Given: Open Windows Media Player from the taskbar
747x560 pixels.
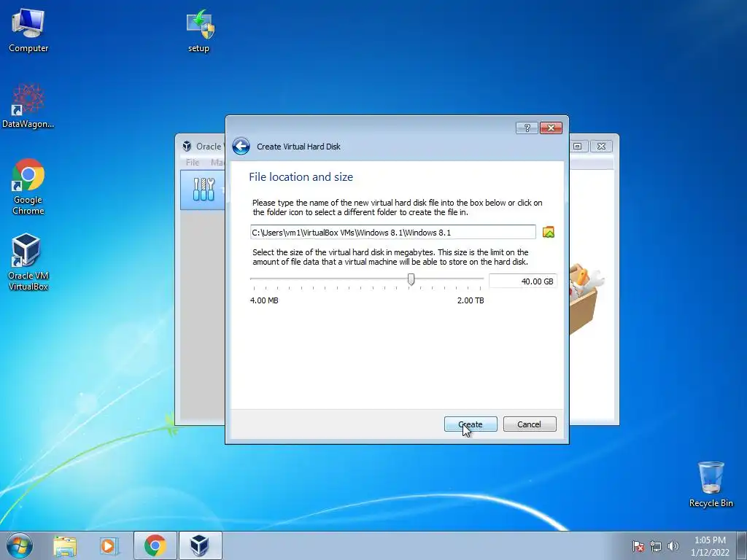Looking at the screenshot, I should coord(109,545).
